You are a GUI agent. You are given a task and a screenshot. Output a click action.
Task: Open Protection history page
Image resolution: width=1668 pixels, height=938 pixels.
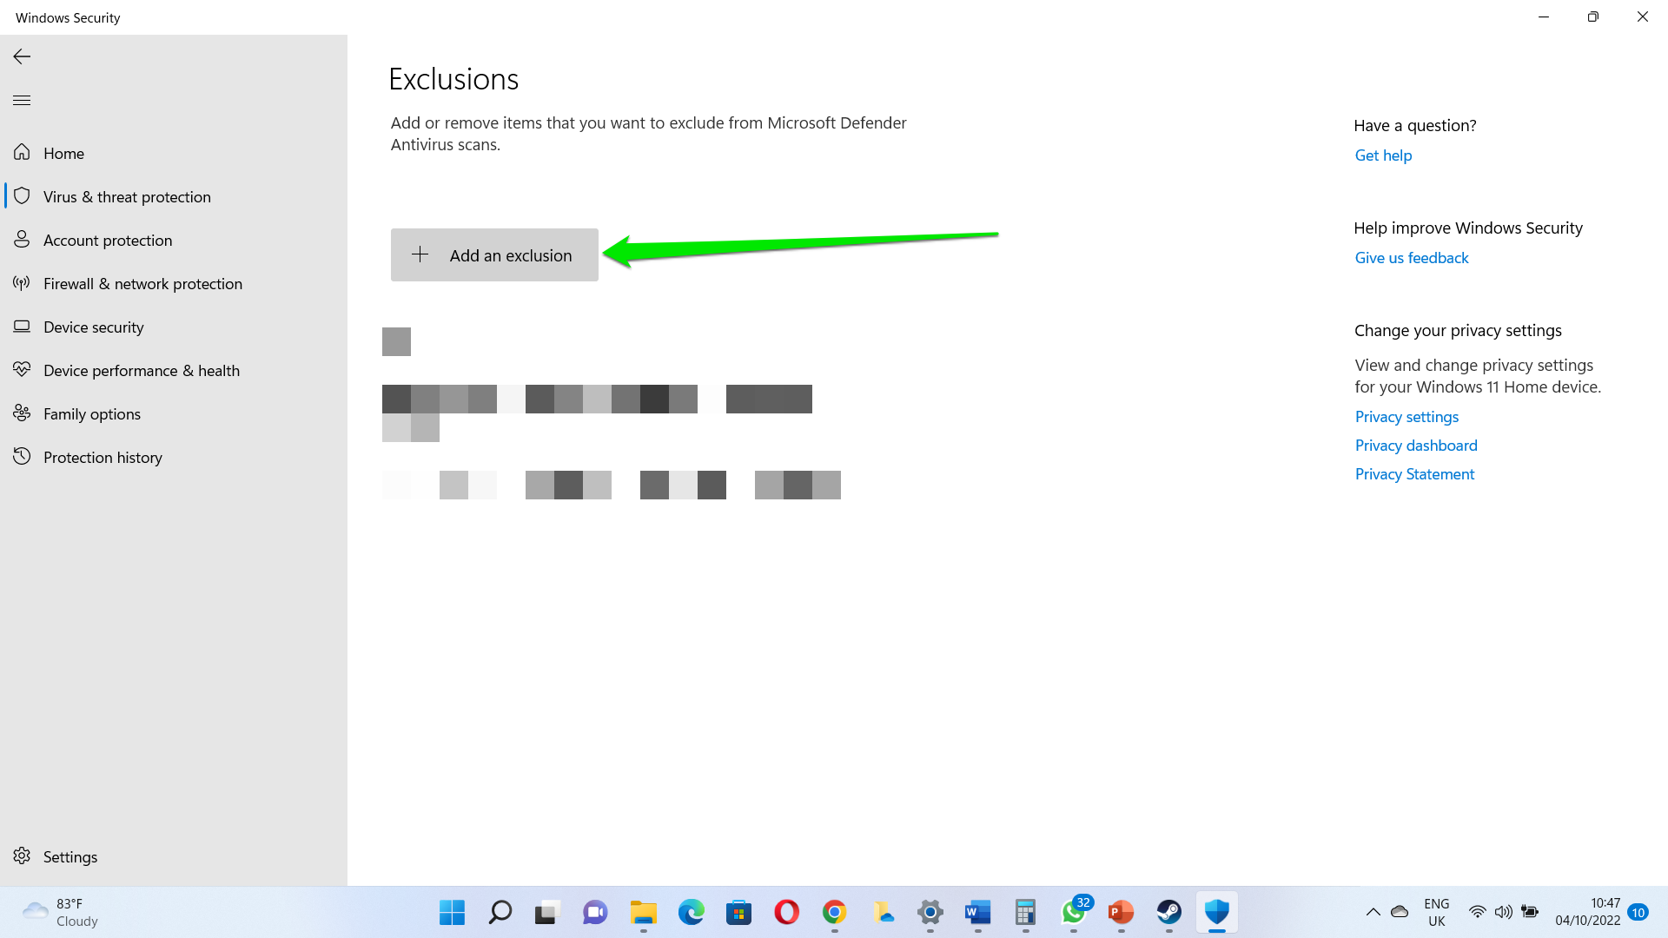point(102,456)
